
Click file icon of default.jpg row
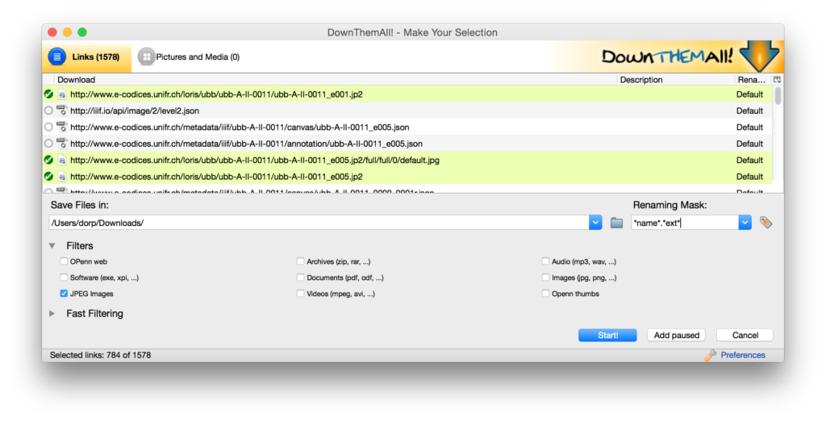point(61,160)
